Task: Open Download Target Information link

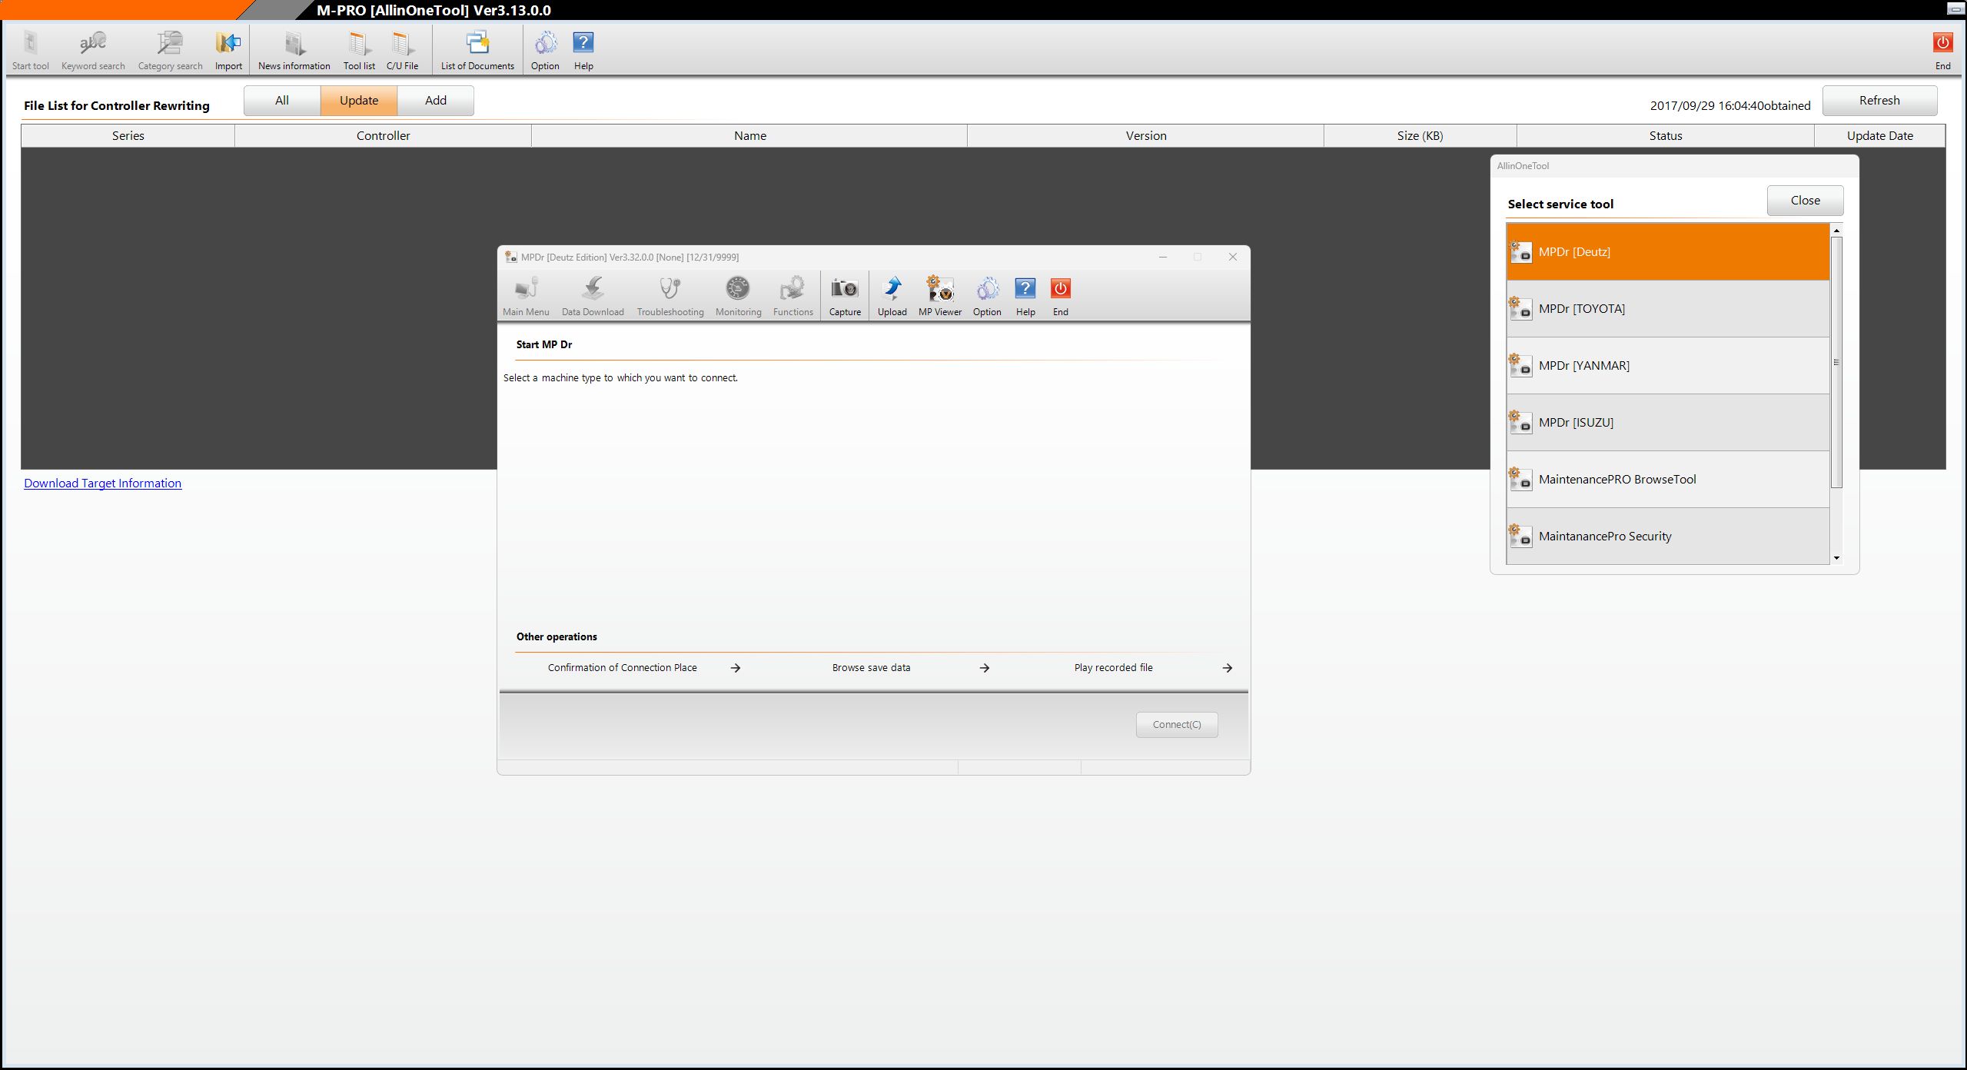Action: coord(102,483)
